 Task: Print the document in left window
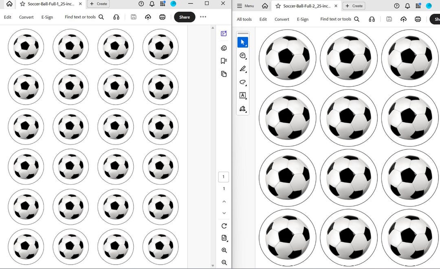pos(162,17)
